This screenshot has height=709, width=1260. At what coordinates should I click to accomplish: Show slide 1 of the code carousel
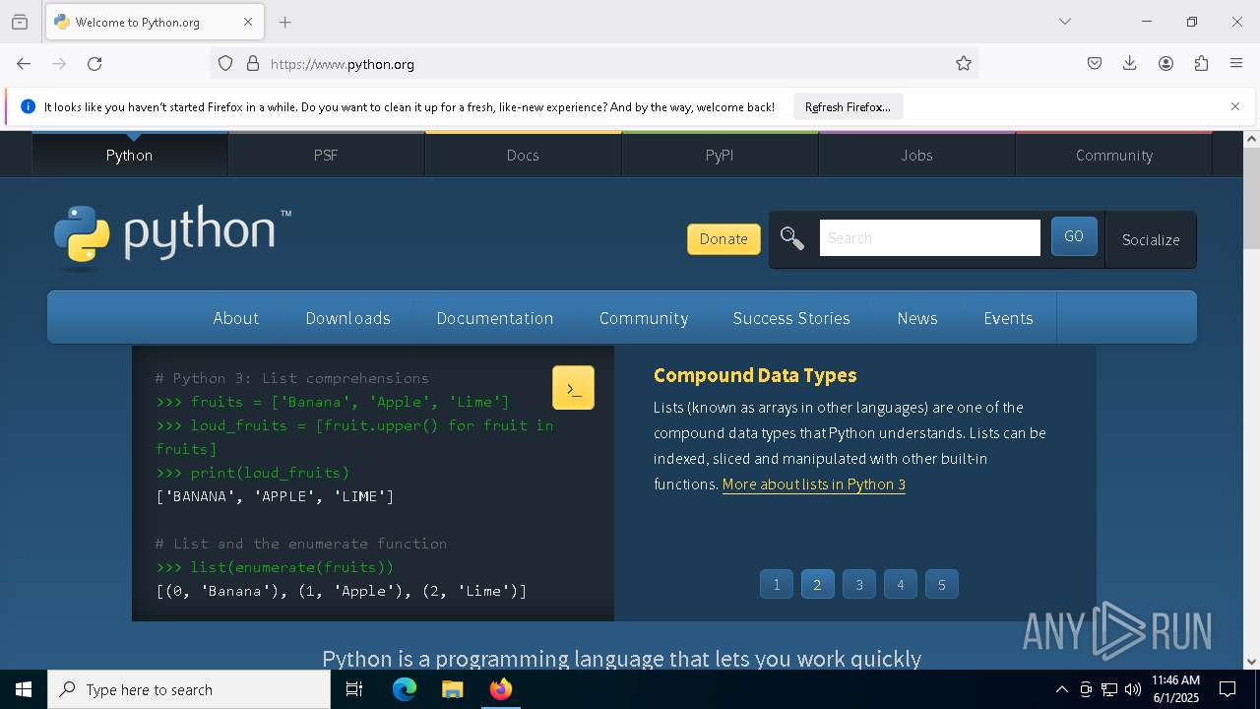(x=777, y=584)
